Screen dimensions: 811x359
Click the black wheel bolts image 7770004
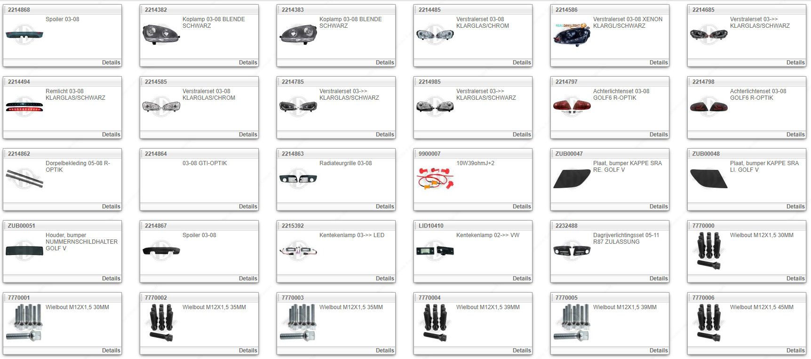pyautogui.click(x=435, y=322)
